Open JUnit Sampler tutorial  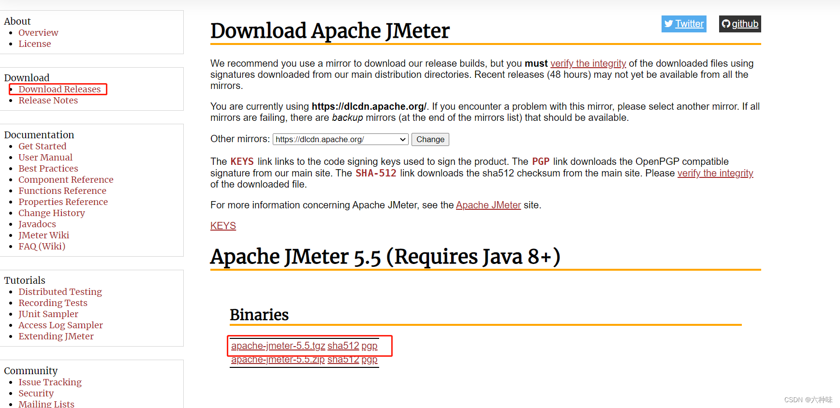pyautogui.click(x=48, y=314)
